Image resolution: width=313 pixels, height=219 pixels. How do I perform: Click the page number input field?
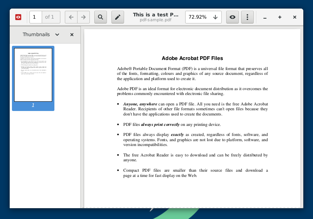coord(36,17)
